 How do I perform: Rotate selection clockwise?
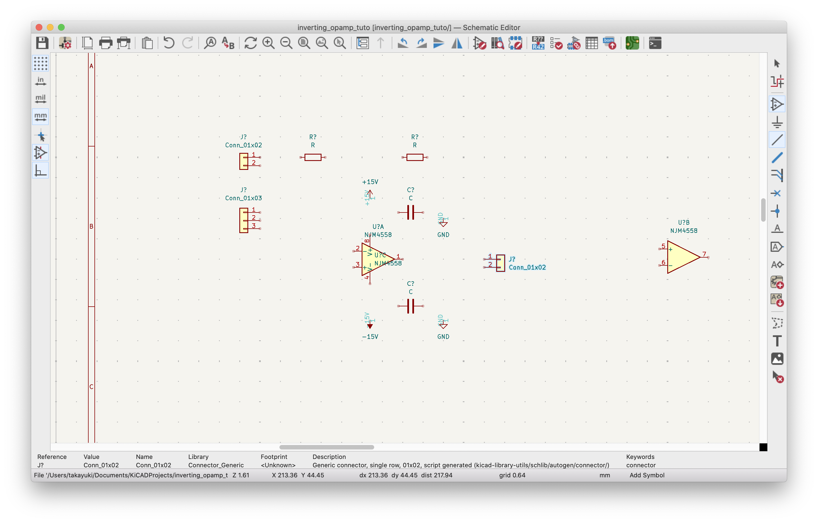click(421, 43)
